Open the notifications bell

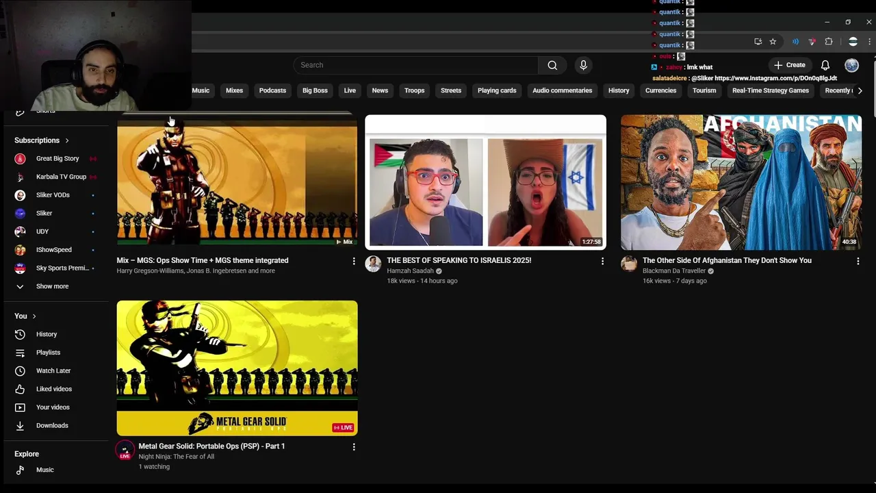point(825,65)
